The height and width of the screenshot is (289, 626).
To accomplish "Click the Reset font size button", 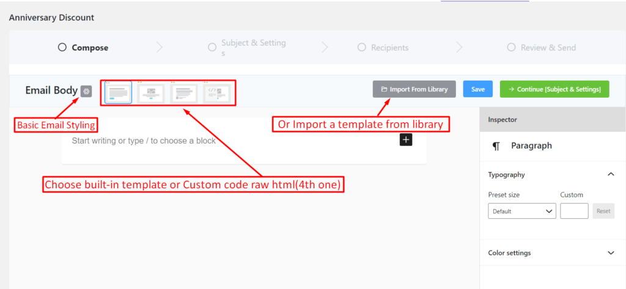I will pos(603,211).
